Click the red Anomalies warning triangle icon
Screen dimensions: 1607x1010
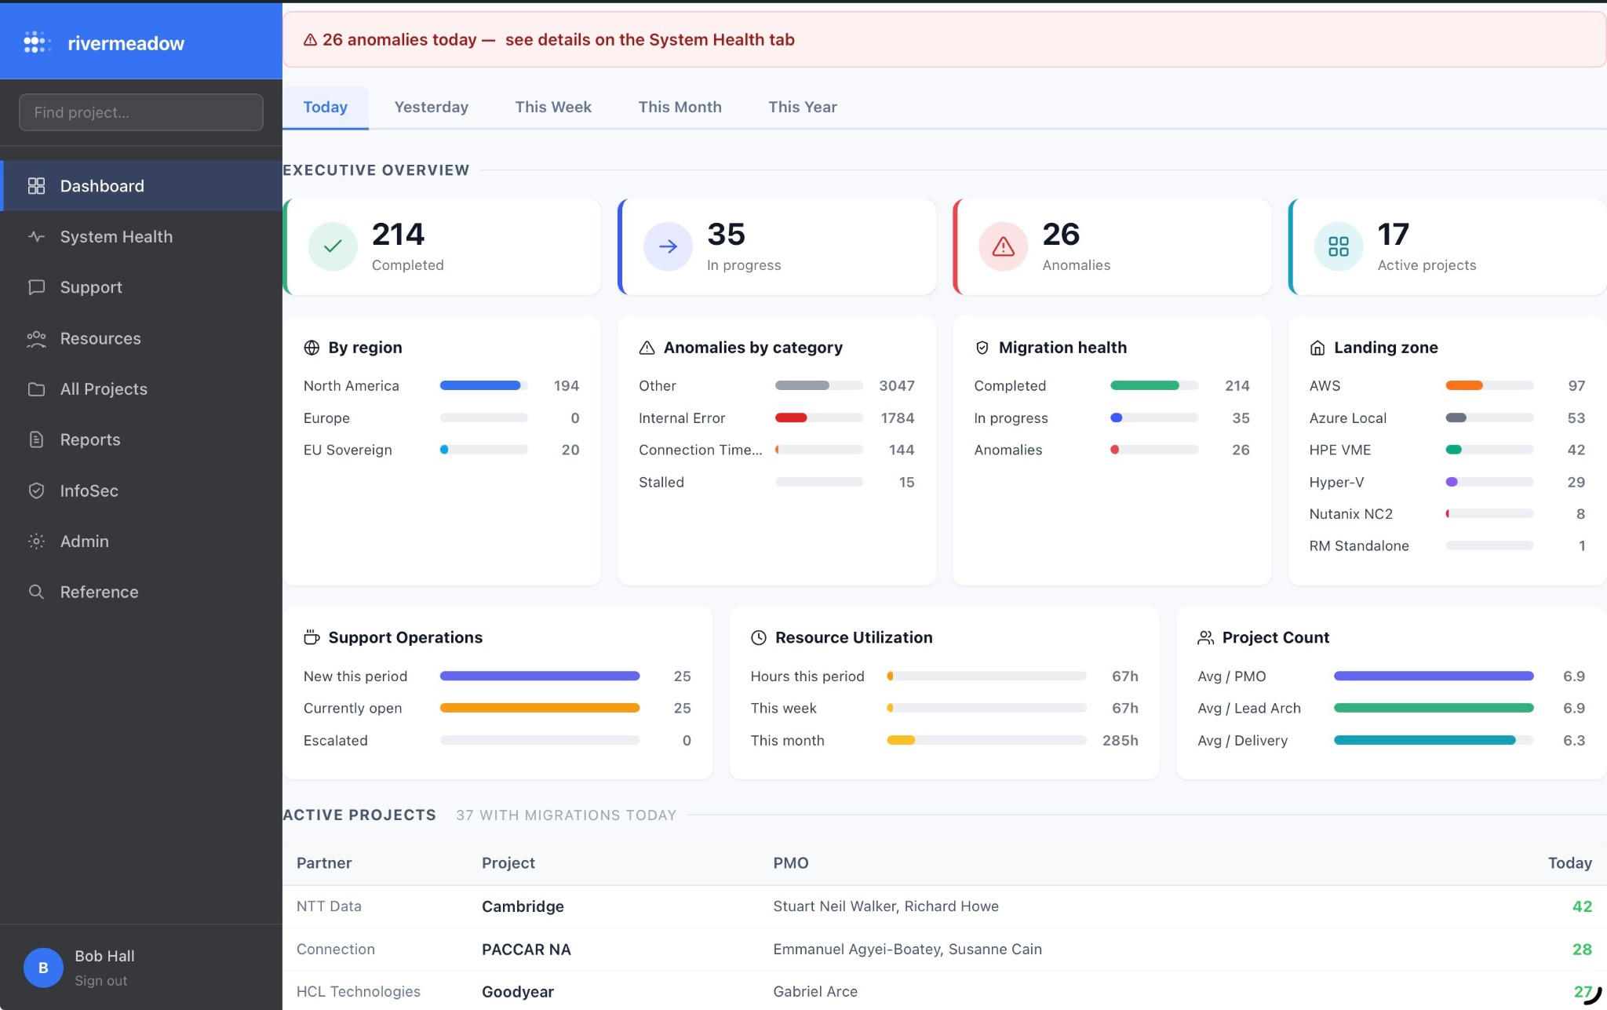1003,246
